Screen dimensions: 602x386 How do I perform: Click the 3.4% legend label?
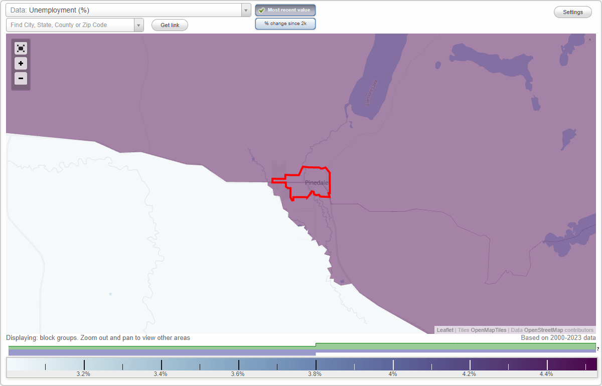[161, 374]
